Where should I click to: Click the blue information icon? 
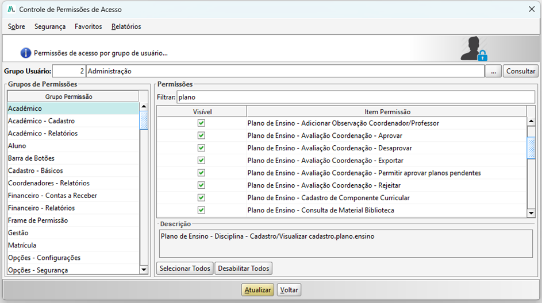click(26, 53)
